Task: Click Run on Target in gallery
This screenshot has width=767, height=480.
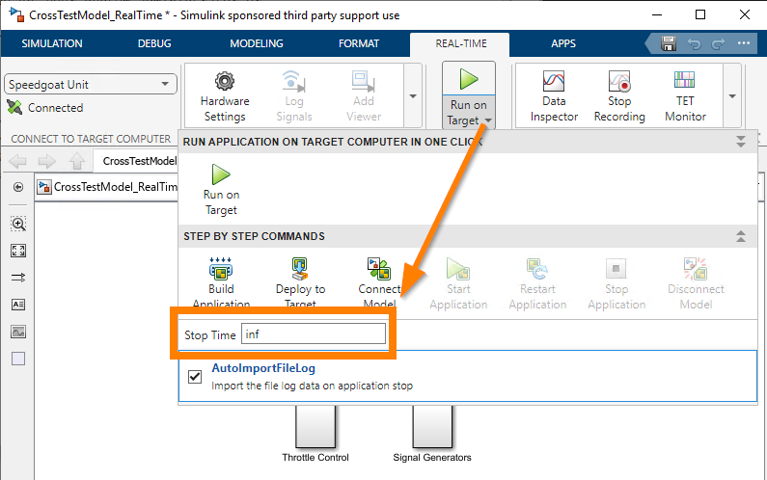Action: point(221,190)
